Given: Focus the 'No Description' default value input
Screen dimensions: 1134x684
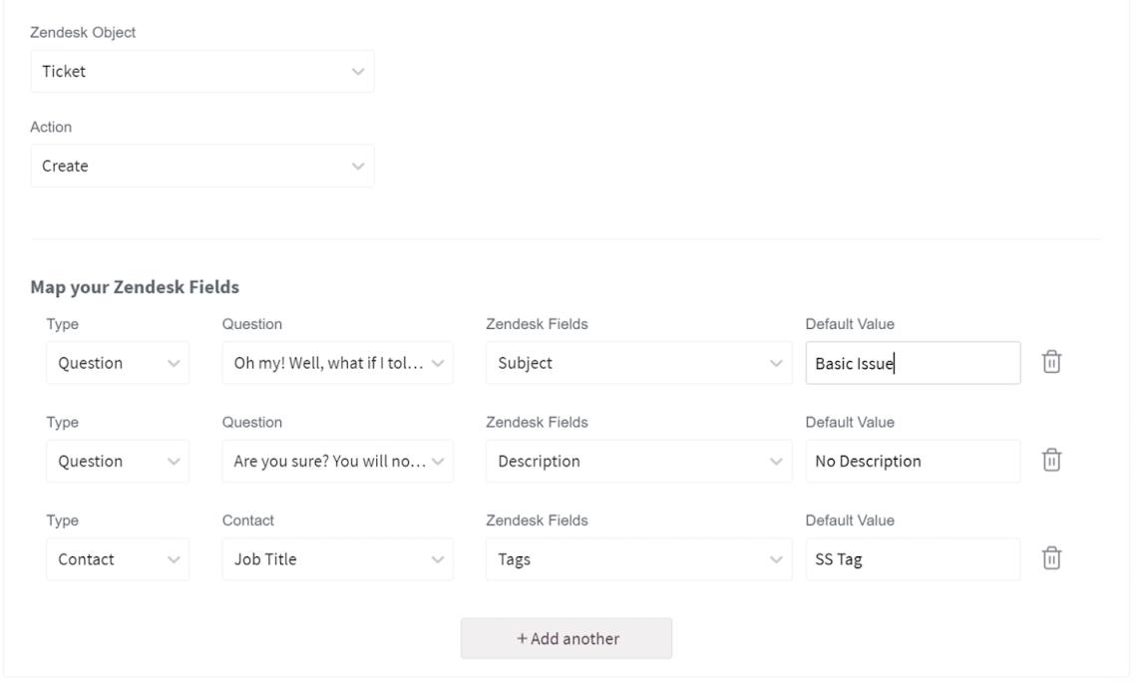Looking at the screenshot, I should [913, 462].
